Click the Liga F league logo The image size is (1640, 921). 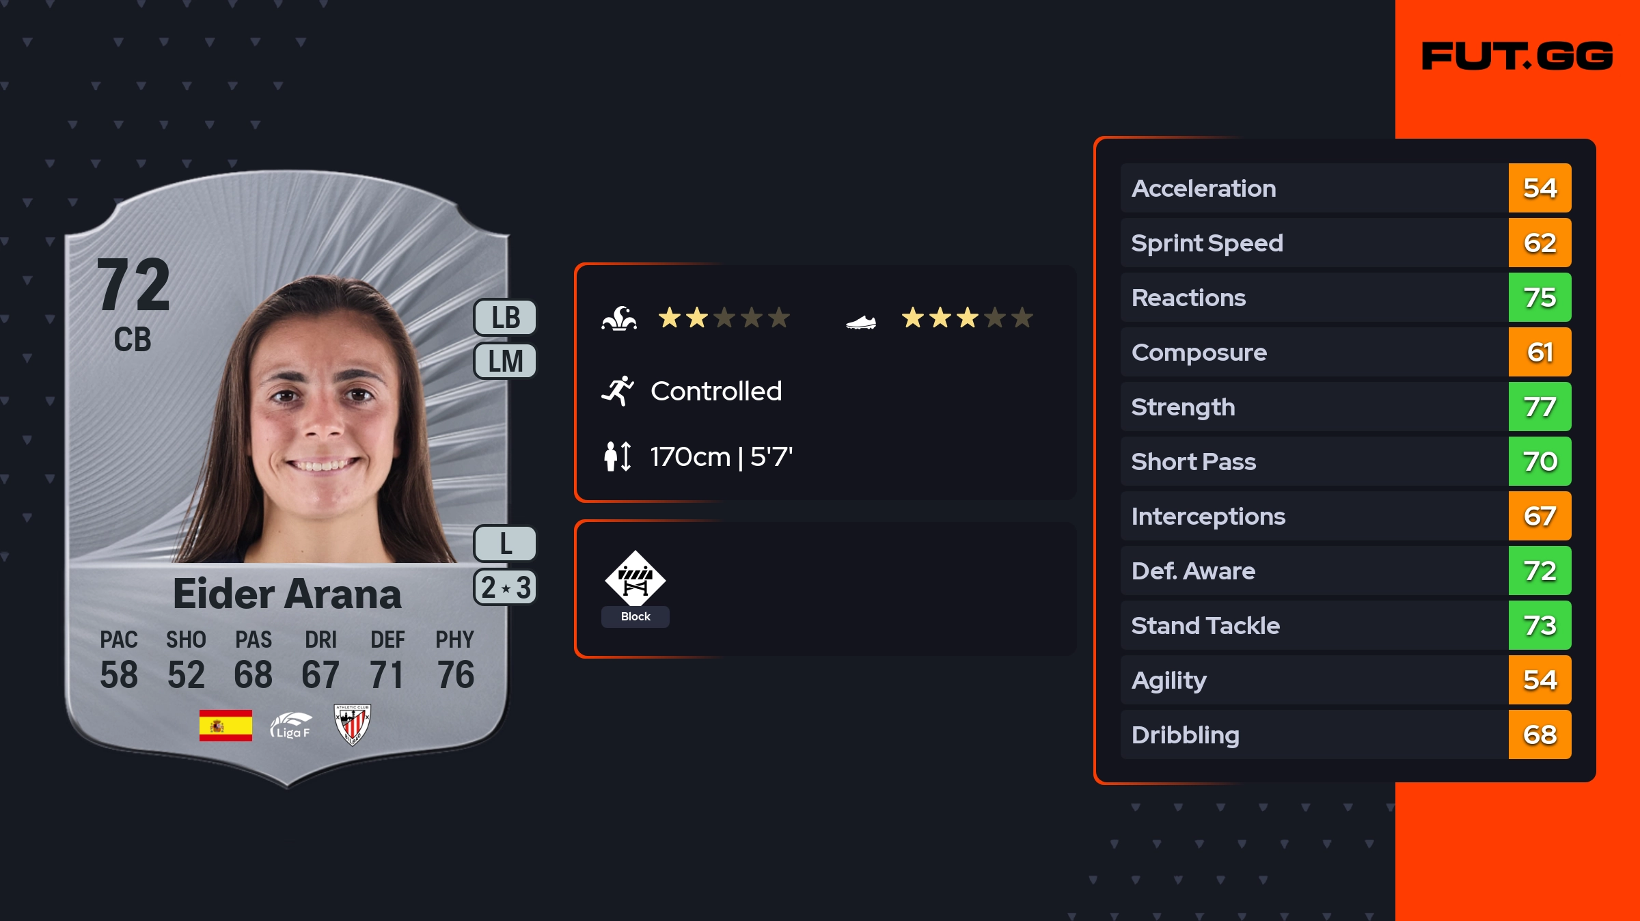coord(290,725)
